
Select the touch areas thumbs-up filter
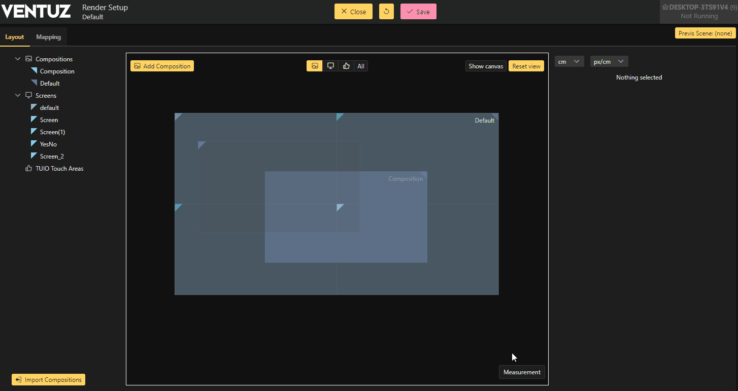(346, 66)
